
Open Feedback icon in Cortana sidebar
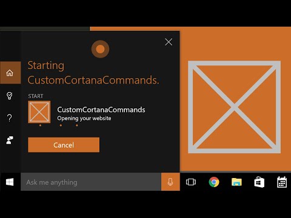click(x=10, y=140)
